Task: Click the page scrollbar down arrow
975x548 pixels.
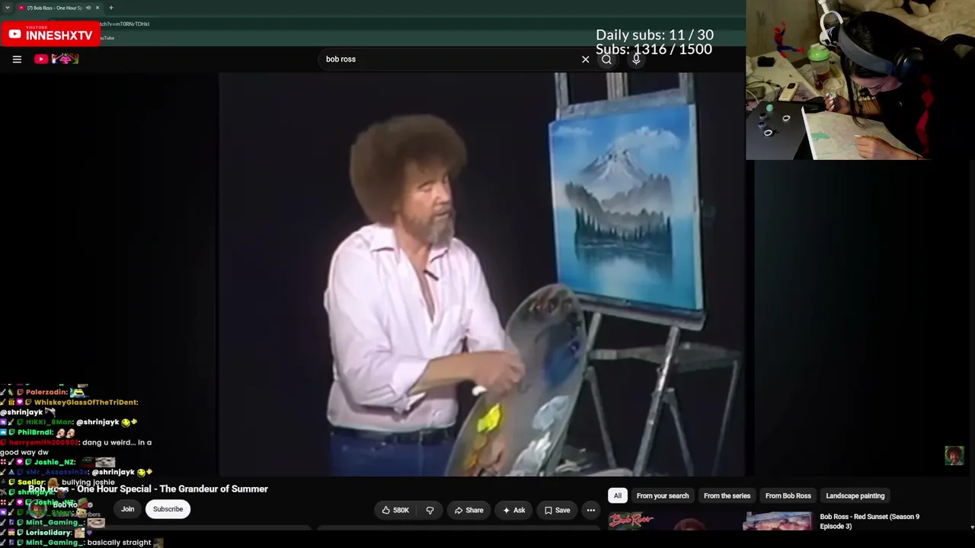Action: [972, 527]
